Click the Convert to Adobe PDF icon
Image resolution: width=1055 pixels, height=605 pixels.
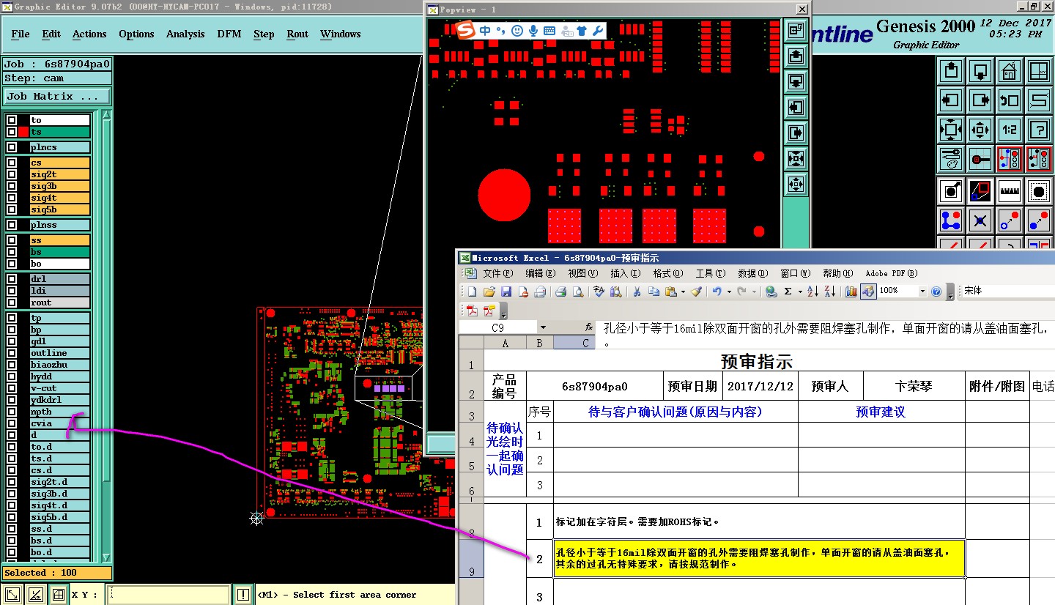(x=472, y=311)
